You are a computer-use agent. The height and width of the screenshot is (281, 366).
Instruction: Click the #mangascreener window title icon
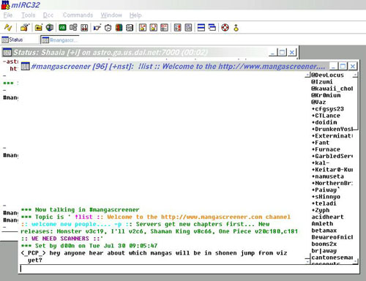pos(25,66)
